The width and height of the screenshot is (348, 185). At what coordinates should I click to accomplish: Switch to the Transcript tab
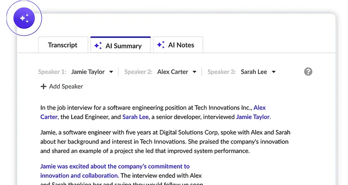[63, 45]
